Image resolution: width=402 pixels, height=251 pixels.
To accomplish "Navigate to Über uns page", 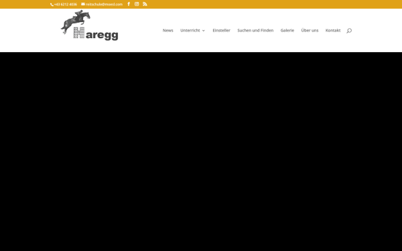I will [310, 30].
